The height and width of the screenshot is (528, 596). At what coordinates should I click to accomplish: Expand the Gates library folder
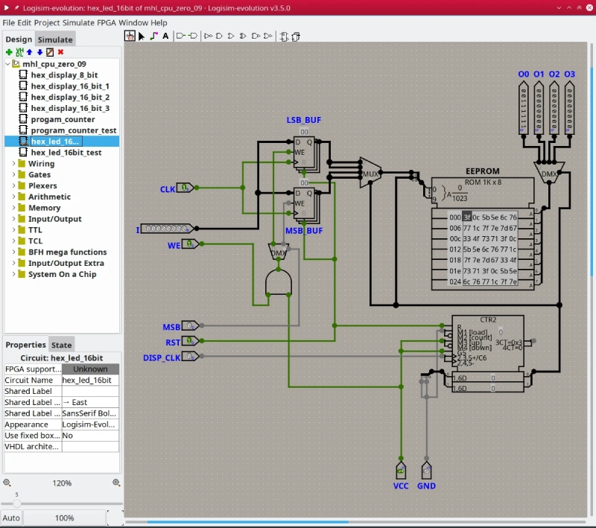point(13,174)
